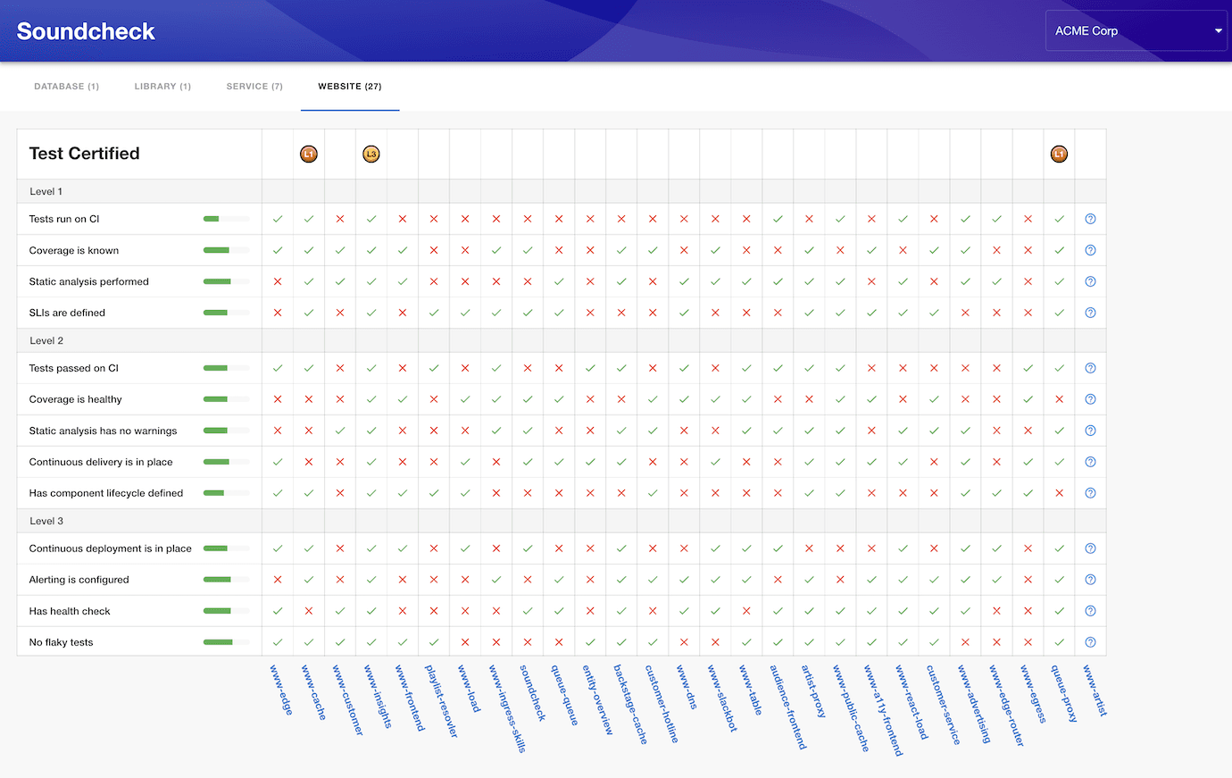Click the question mark for No flaky tests

(x=1090, y=642)
